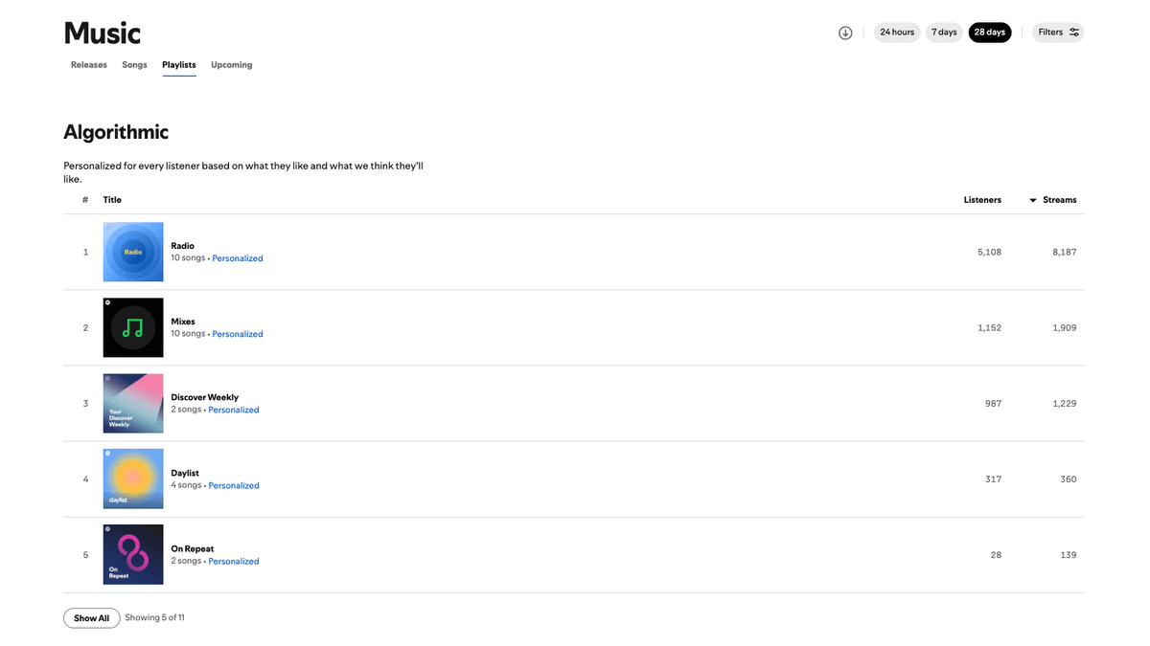Screen dimensions: 1150x646
Task: Open the Radio playlist cover thumbnail
Action: click(133, 252)
